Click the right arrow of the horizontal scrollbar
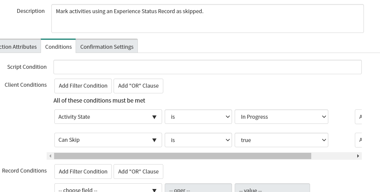This screenshot has width=380, height=192. [358, 156]
